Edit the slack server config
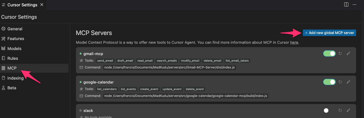The height and width of the screenshot is (118, 364). pos(348,110)
